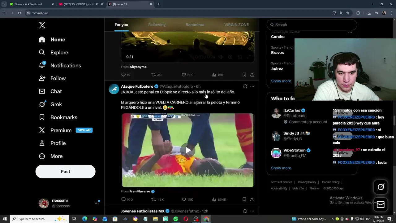The image size is (396, 223).
Task: Open tab search dropdown arrow
Action: pos(4,4)
